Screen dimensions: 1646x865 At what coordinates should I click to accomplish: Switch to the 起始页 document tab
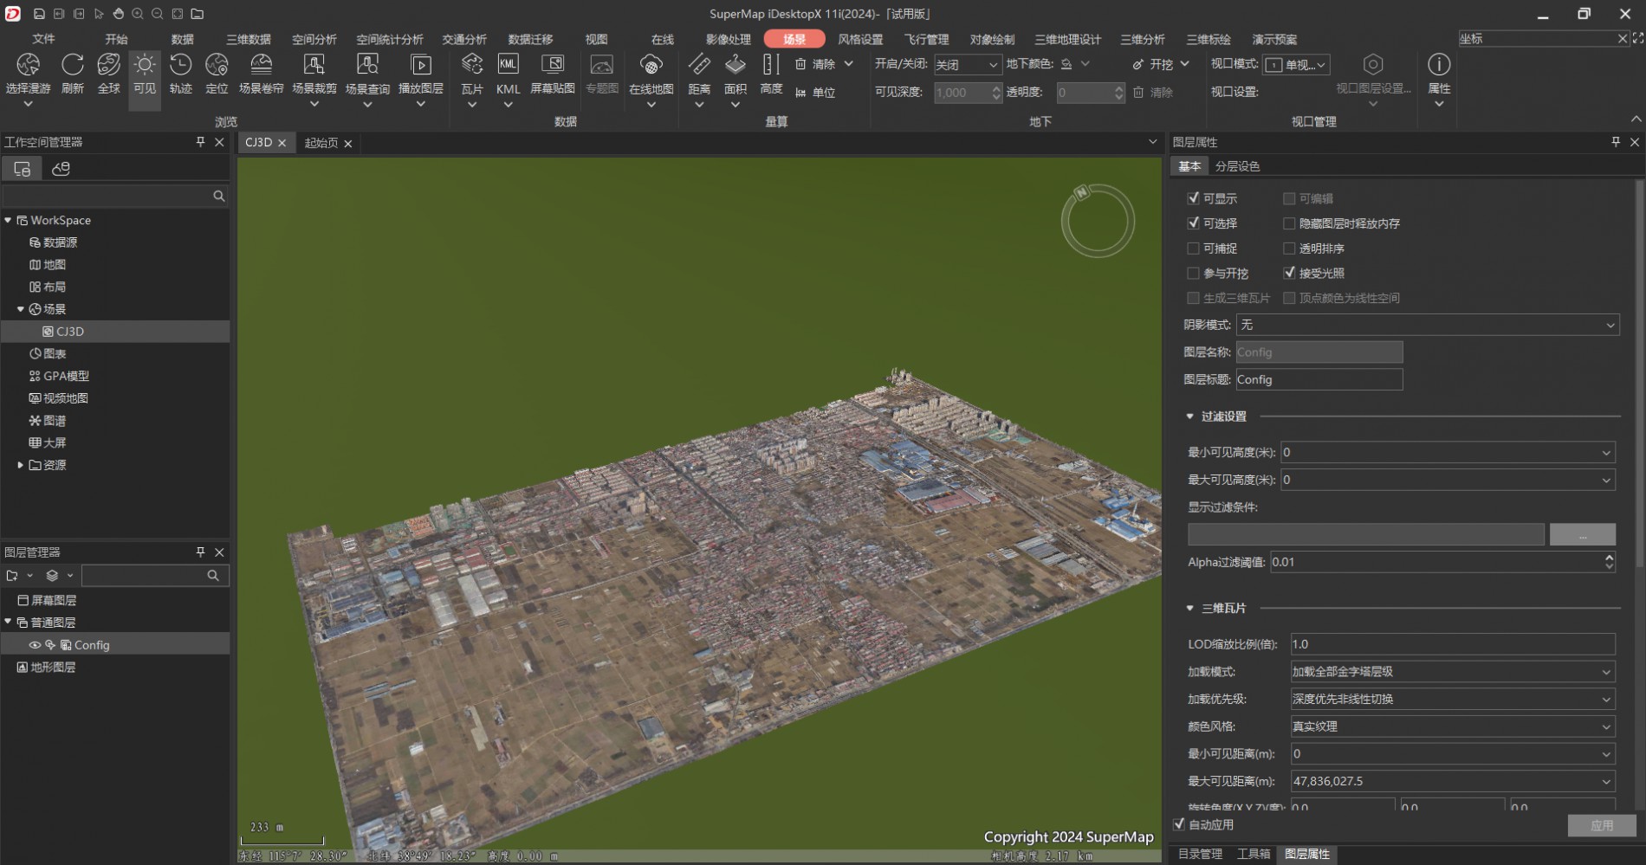point(321,143)
